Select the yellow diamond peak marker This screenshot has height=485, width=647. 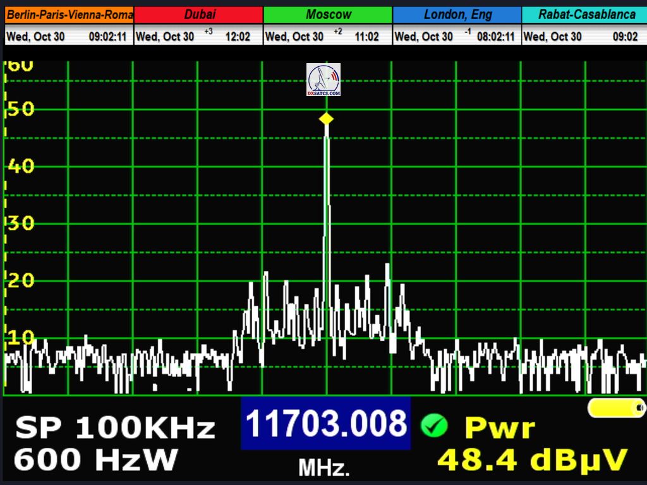click(326, 119)
